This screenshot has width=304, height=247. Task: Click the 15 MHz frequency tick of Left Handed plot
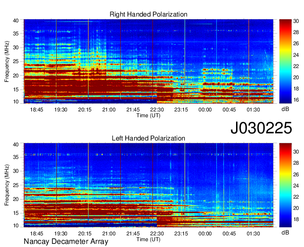click(16, 213)
